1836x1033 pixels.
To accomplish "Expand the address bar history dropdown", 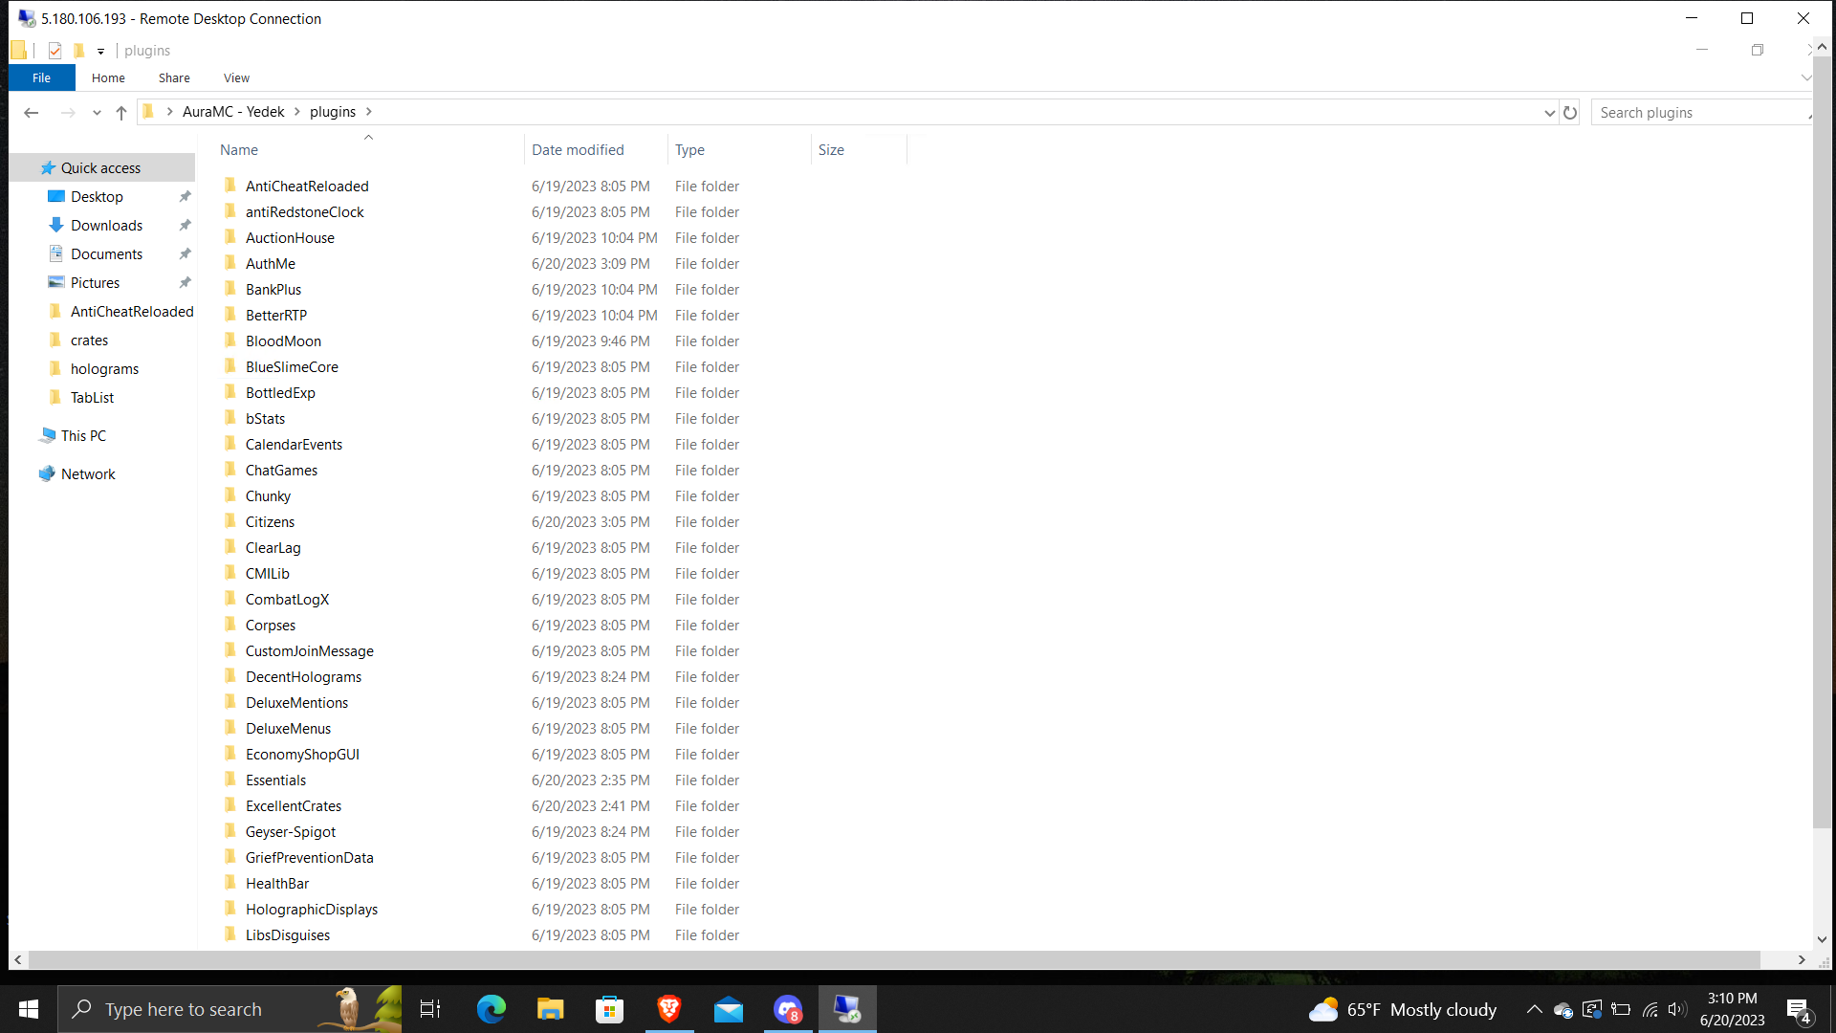I will pyautogui.click(x=1549, y=113).
